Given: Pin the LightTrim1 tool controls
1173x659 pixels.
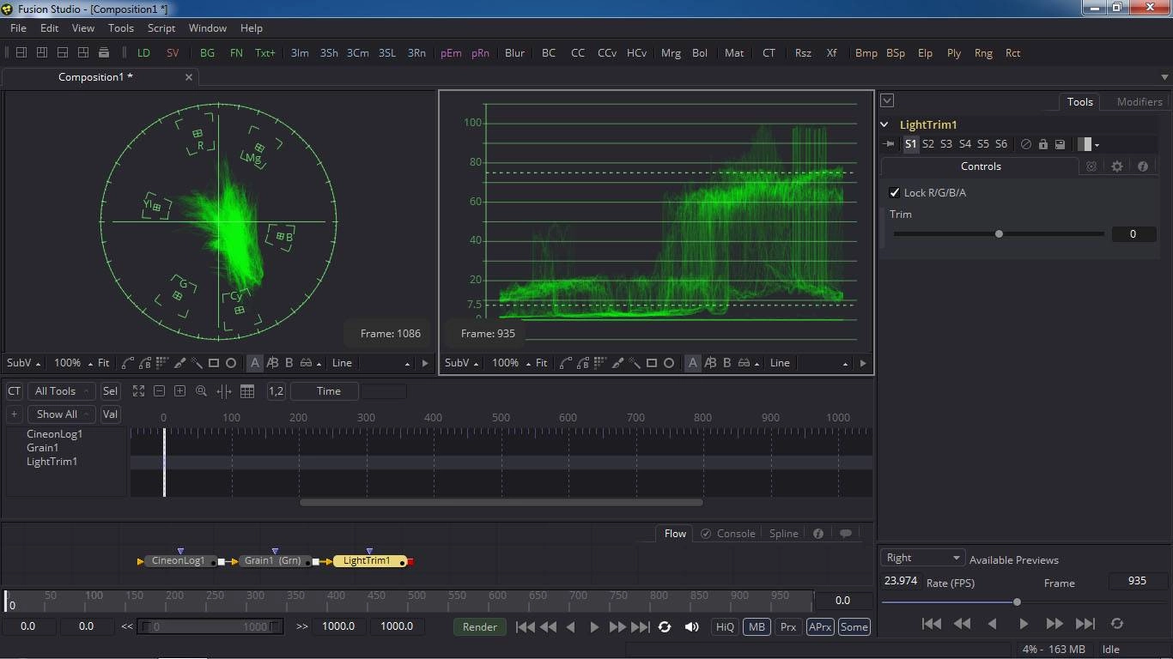Looking at the screenshot, I should (x=890, y=144).
